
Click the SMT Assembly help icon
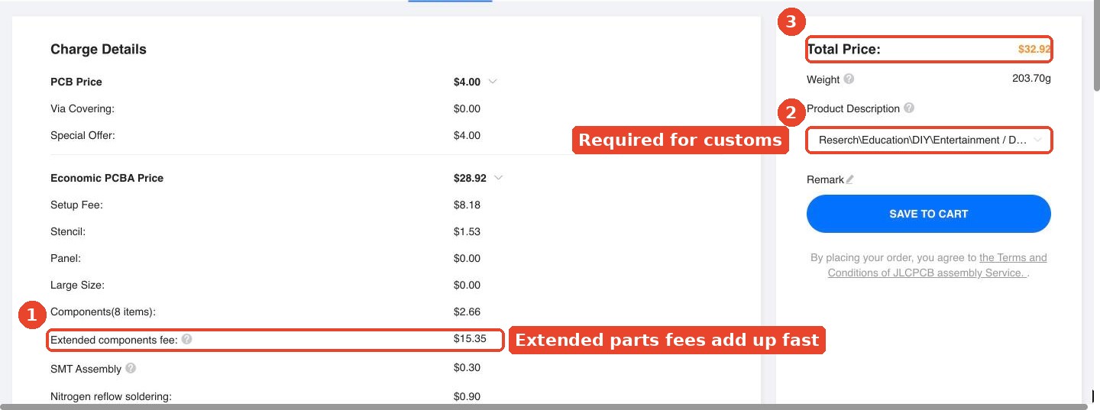[x=131, y=368]
